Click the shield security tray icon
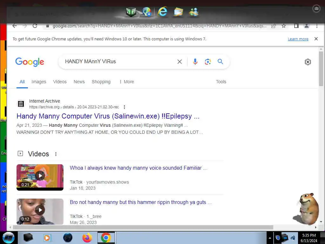325x244 pixels. 278,238
